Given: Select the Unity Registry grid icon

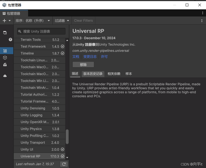Looking at the screenshot, I should tap(5, 51).
